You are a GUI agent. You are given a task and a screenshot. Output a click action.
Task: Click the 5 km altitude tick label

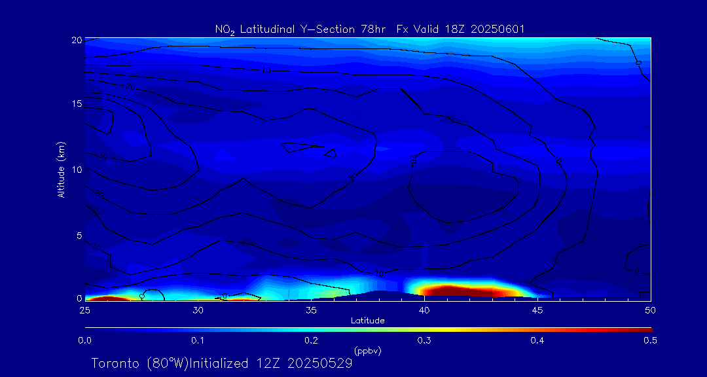pos(77,235)
